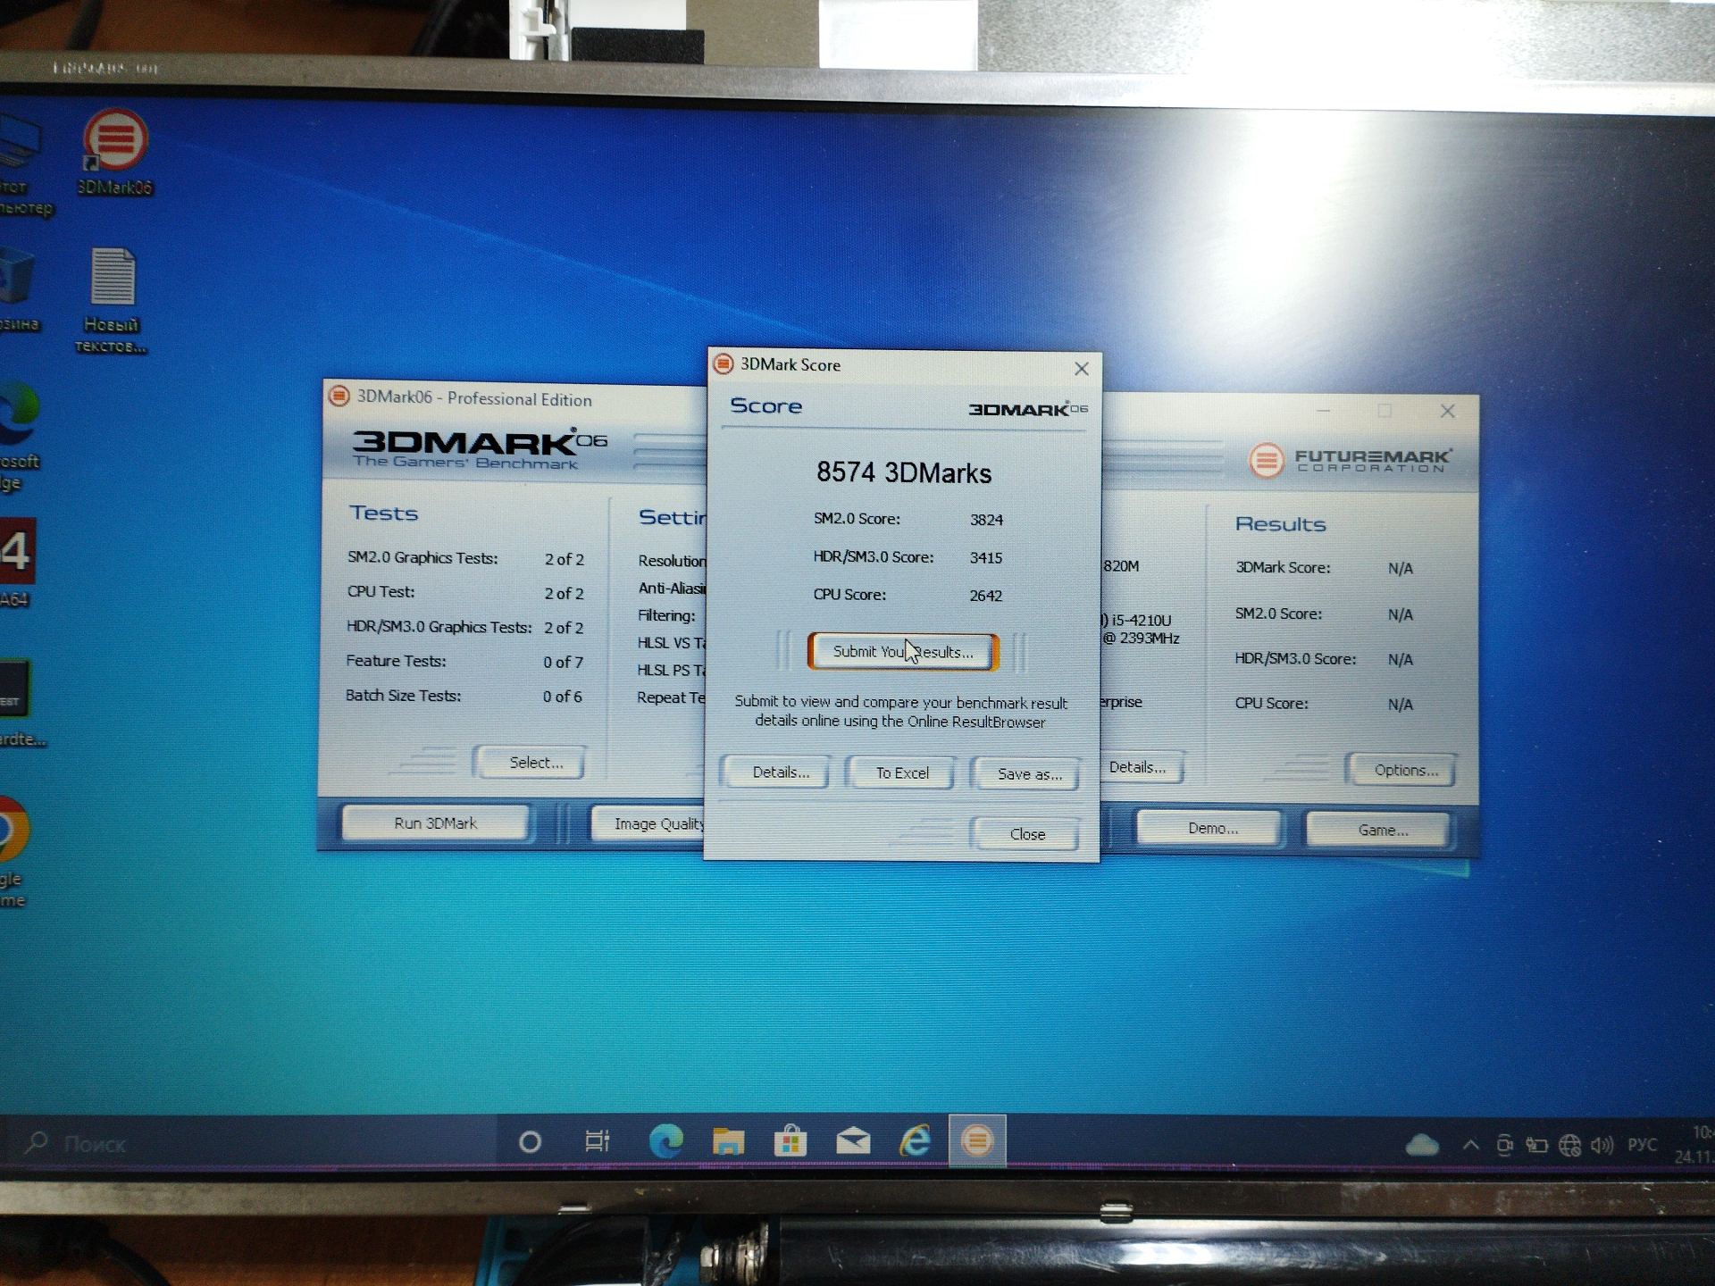Switch the РУС input language indicator
1715x1286 pixels.
pyautogui.click(x=1642, y=1145)
